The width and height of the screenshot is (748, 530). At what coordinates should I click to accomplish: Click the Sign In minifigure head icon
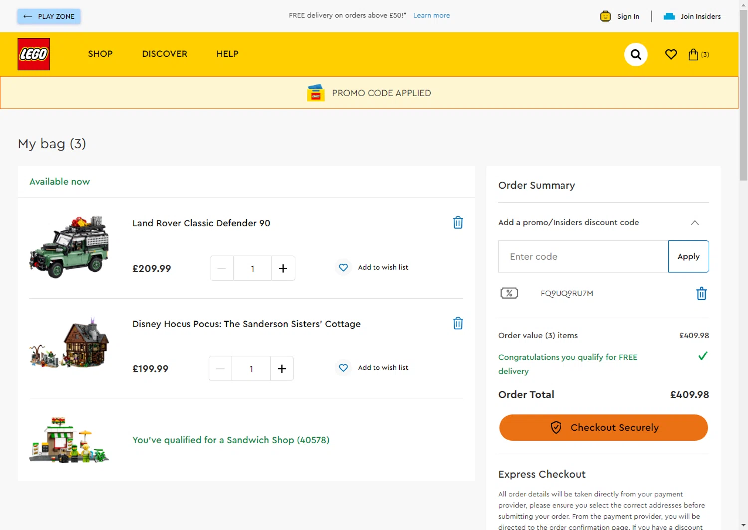point(605,16)
